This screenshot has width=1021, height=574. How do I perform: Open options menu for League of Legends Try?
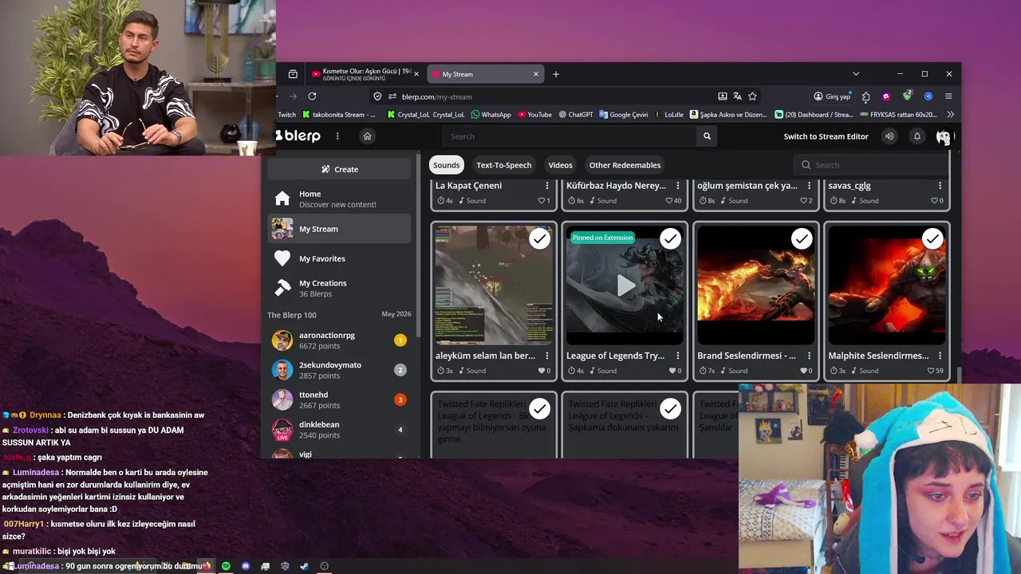tap(678, 356)
